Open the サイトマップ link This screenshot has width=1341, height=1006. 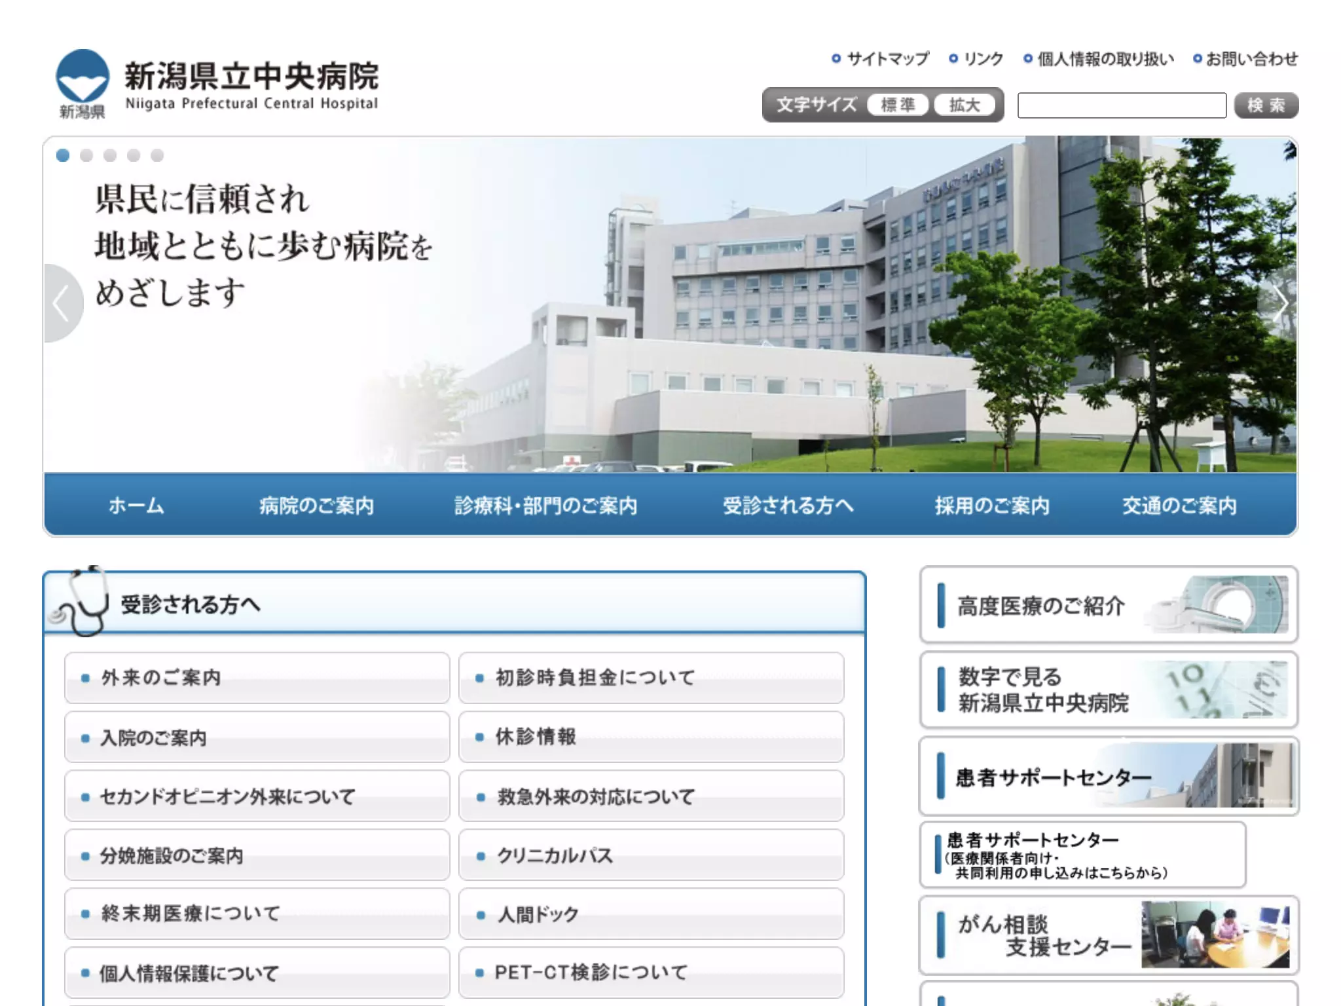881,59
